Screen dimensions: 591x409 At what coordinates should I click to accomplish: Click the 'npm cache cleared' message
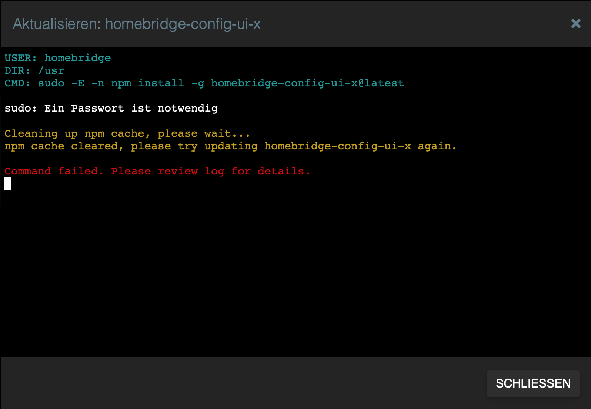tap(61, 146)
